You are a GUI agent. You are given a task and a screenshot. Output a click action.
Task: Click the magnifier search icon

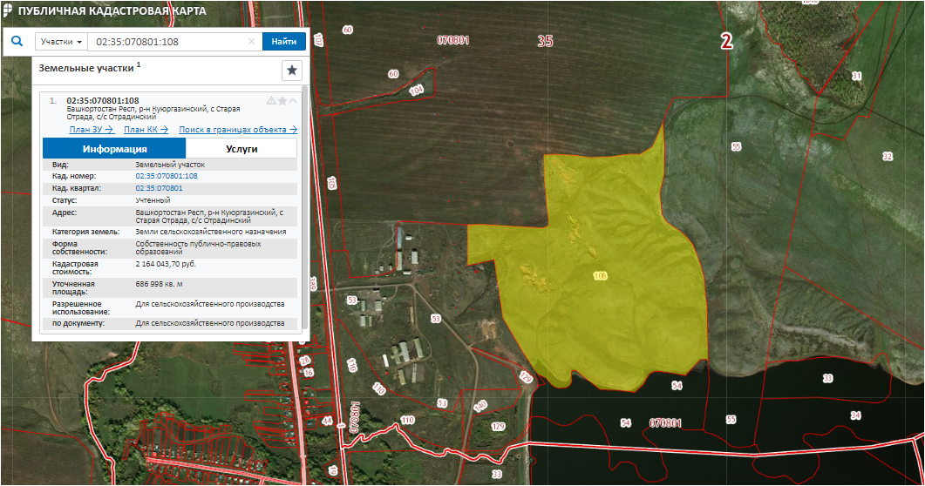tap(16, 41)
